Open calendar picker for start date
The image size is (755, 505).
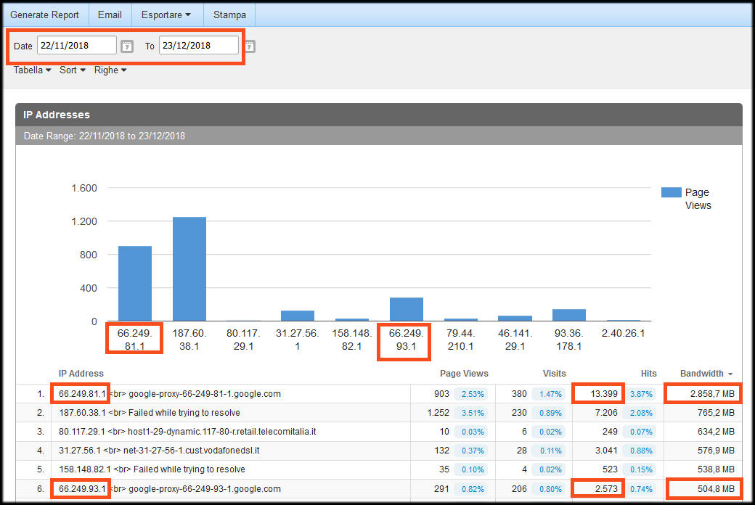(x=126, y=46)
